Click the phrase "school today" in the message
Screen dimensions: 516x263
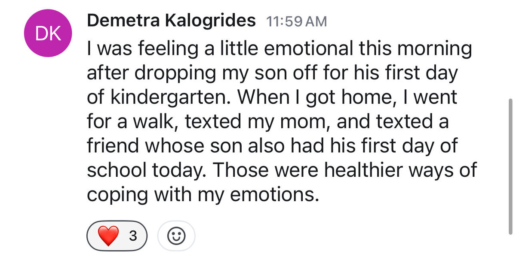coord(145,170)
